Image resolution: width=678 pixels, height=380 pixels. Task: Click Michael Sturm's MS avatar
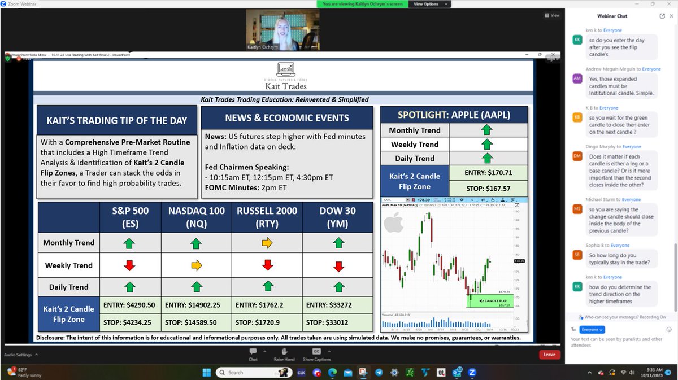coord(577,209)
